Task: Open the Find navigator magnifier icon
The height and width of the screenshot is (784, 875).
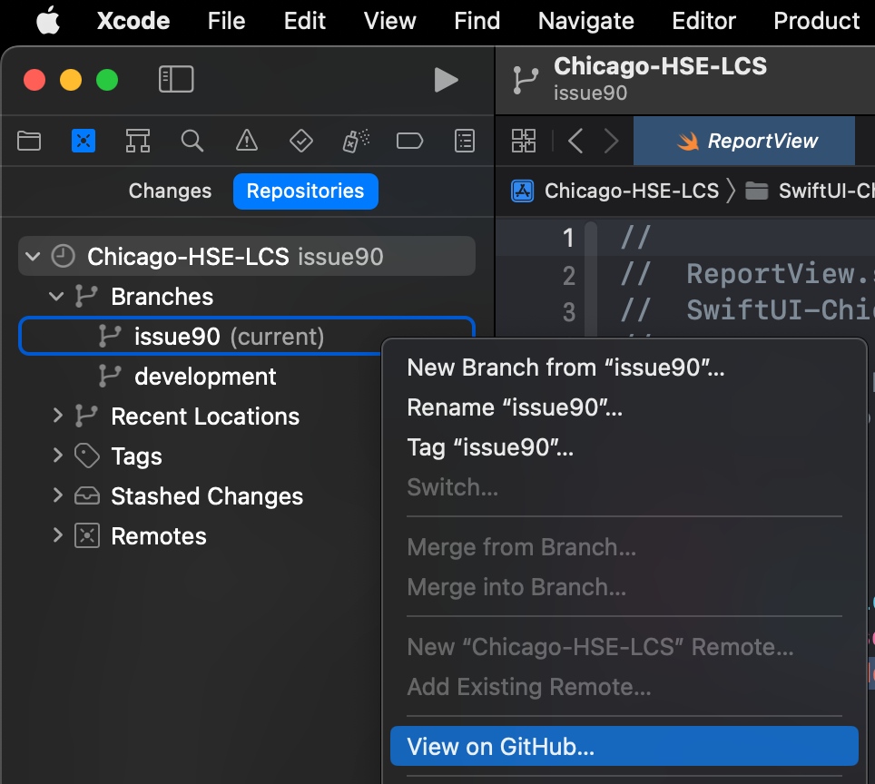Action: [x=192, y=141]
